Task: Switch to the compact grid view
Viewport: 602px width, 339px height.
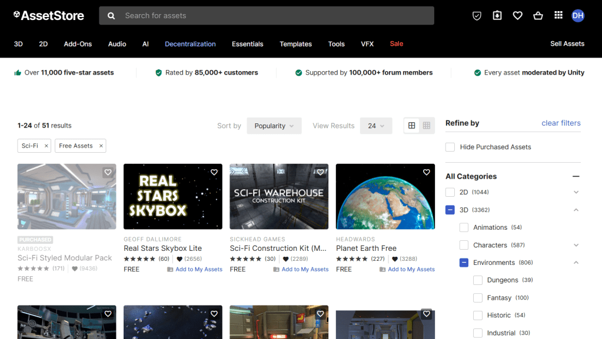Action: (427, 126)
